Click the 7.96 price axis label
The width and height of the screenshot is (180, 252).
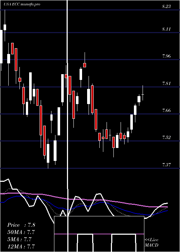pos(166,56)
